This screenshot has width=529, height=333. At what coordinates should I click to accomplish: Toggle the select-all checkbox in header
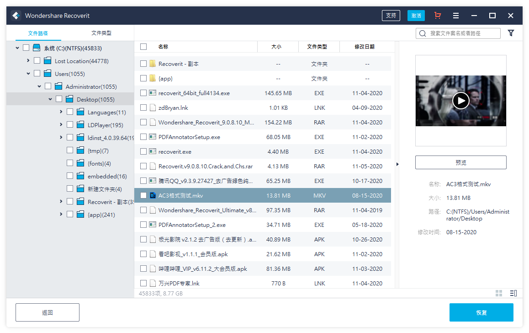tap(143, 47)
